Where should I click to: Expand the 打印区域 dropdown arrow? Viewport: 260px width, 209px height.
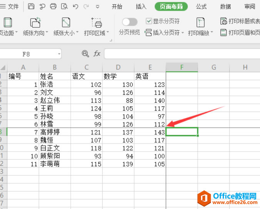(x=108, y=32)
